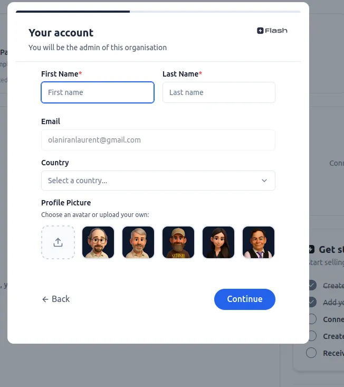Choose the bald avatar with round glasses

point(98,242)
